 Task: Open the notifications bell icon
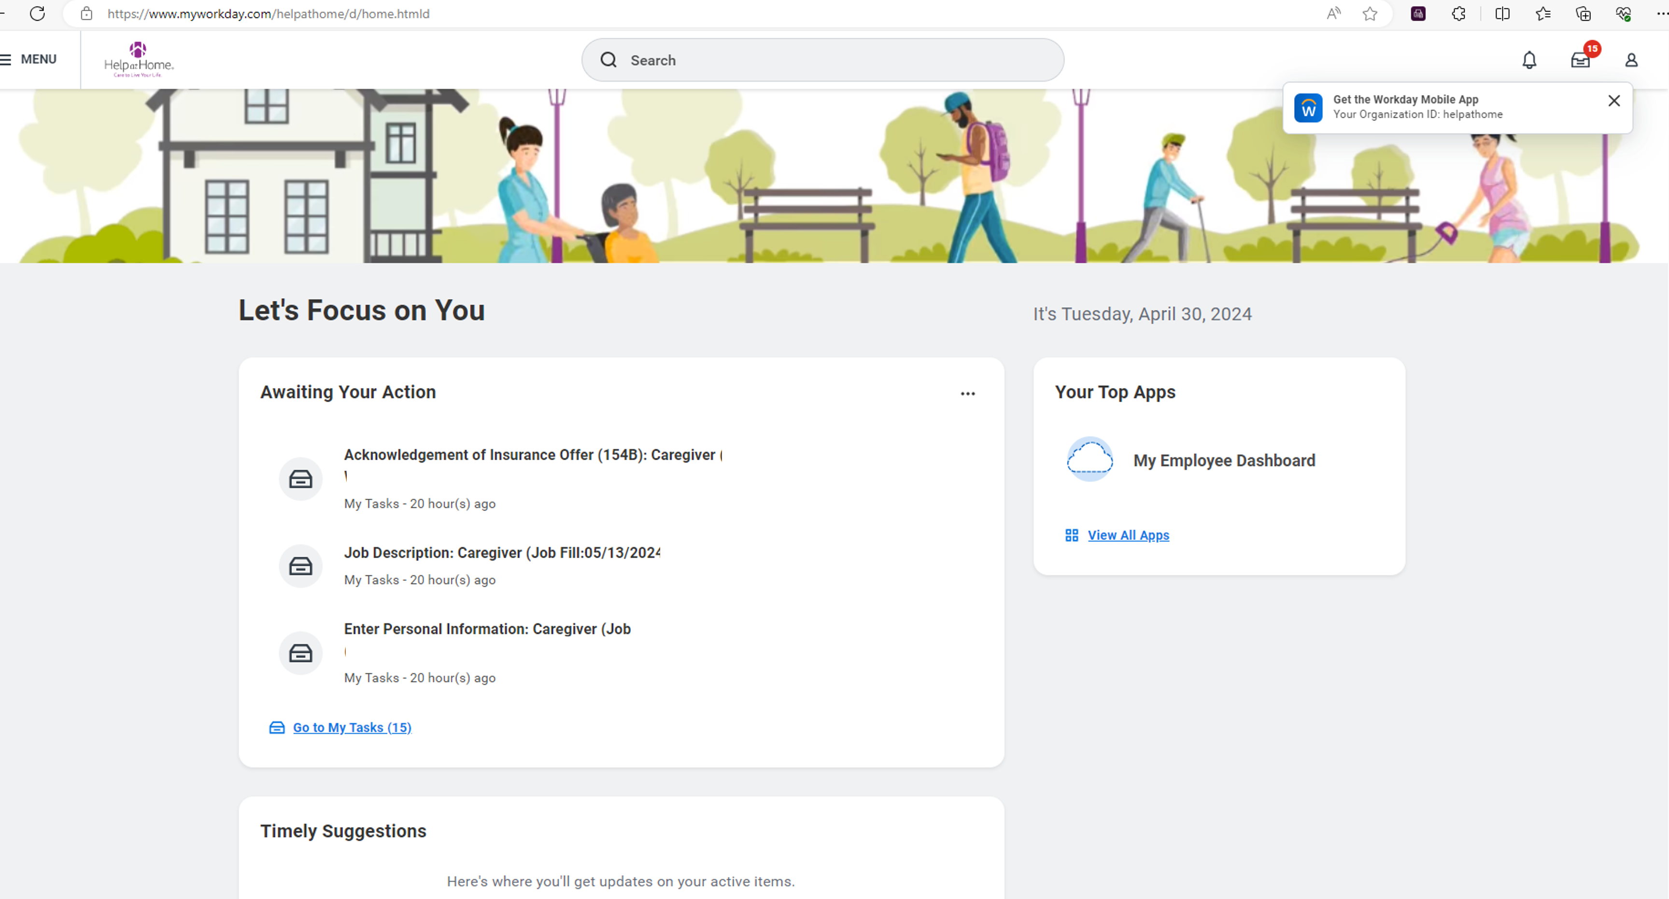1529,60
